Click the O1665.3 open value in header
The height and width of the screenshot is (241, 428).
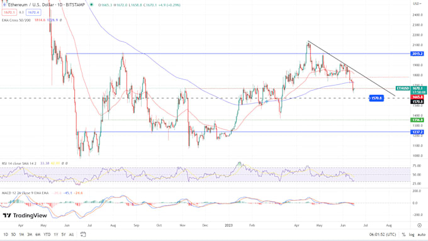(x=105, y=5)
